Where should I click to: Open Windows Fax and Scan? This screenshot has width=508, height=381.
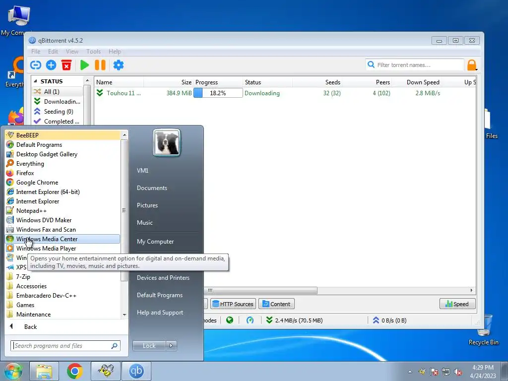pos(63,229)
